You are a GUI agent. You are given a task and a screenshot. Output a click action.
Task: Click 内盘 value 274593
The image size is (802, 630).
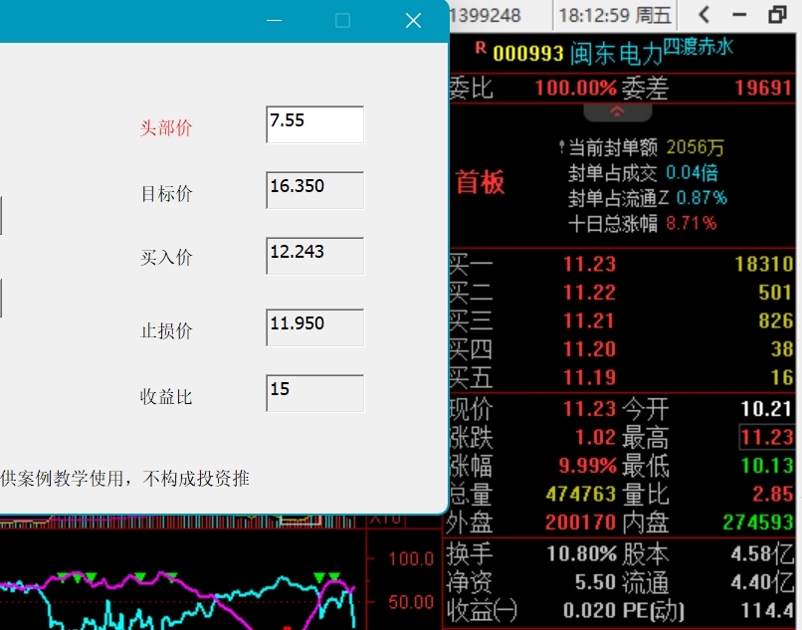point(758,523)
